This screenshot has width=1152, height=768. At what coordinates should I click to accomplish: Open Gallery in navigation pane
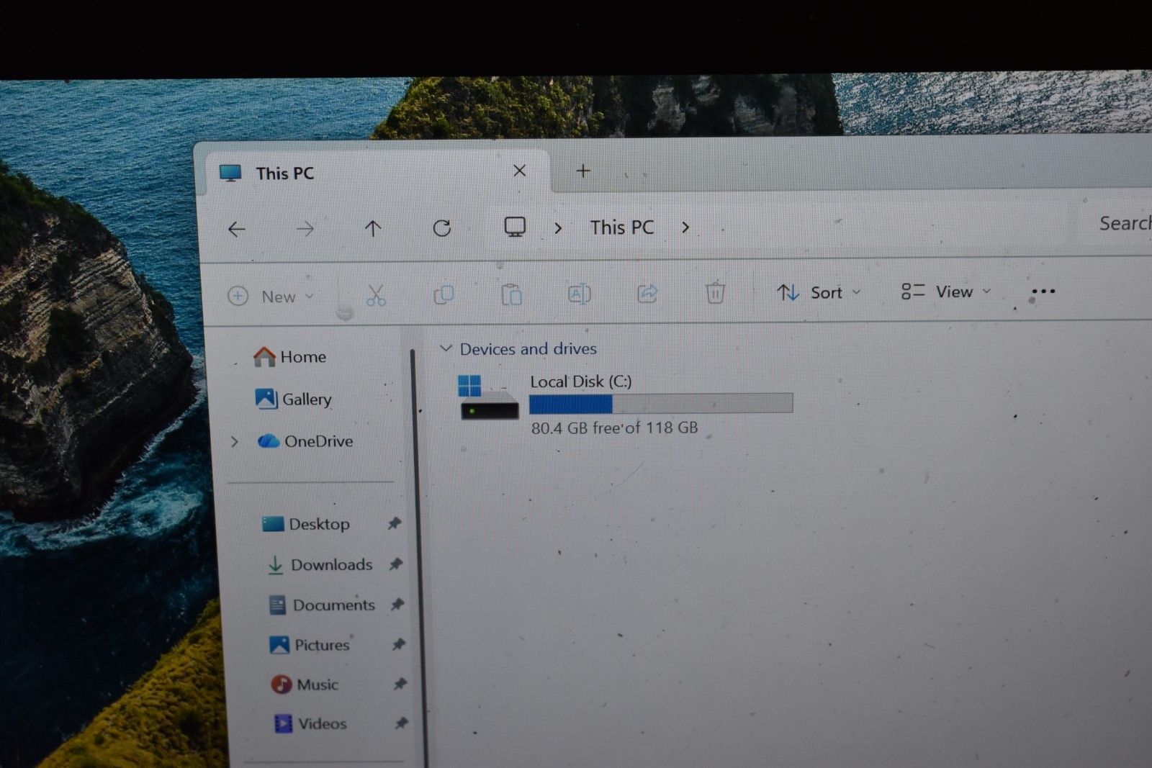click(293, 399)
